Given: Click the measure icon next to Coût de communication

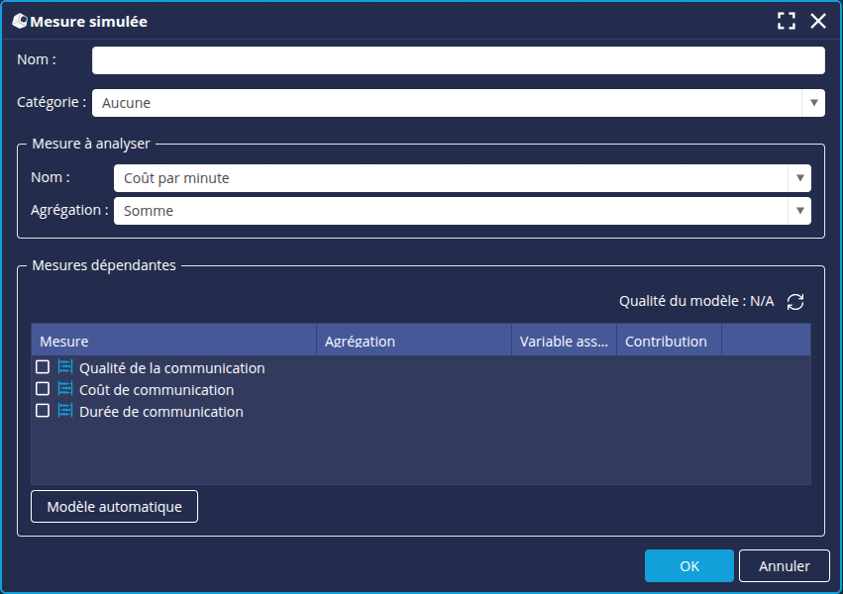Looking at the screenshot, I should (x=64, y=389).
